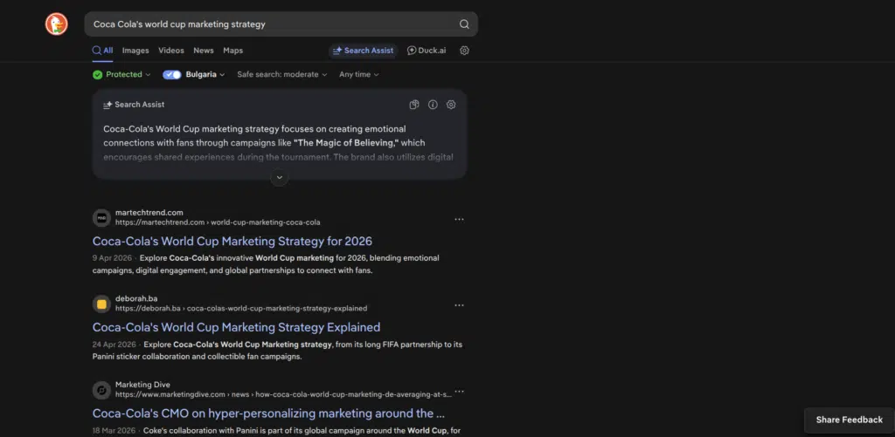Open World Cup Marketing Strategy Explained result

236,327
